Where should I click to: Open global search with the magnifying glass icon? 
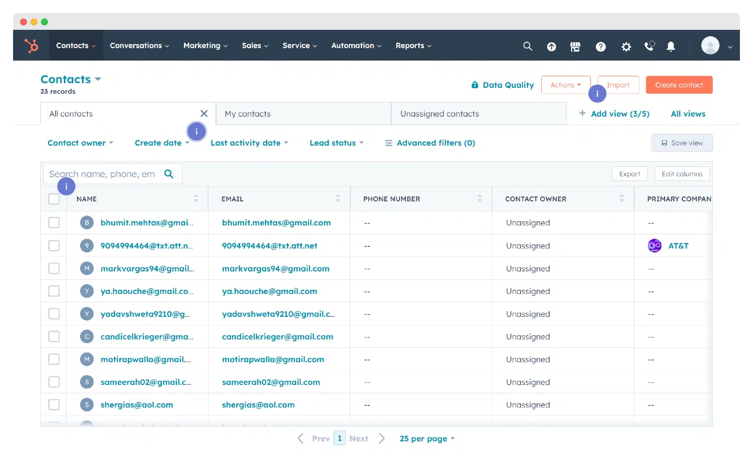coord(528,46)
